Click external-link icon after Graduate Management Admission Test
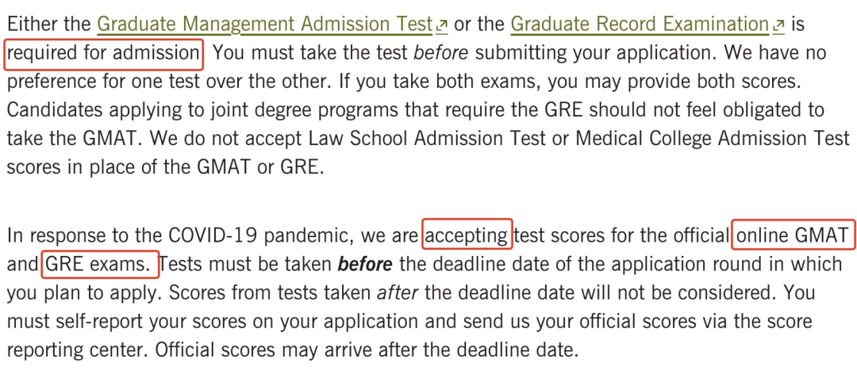 tap(442, 26)
